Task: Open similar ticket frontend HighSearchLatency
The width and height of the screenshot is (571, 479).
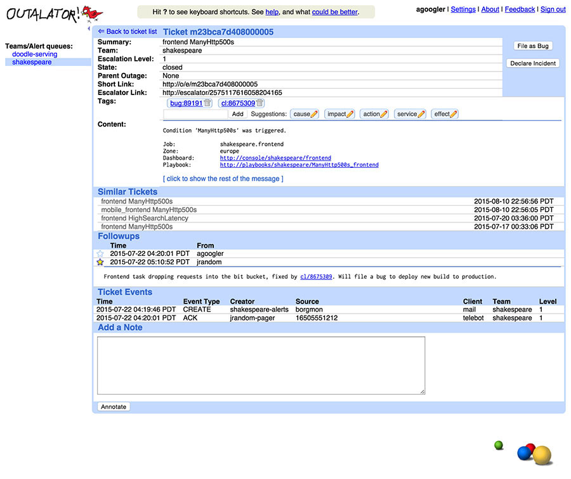Action: coord(145,218)
